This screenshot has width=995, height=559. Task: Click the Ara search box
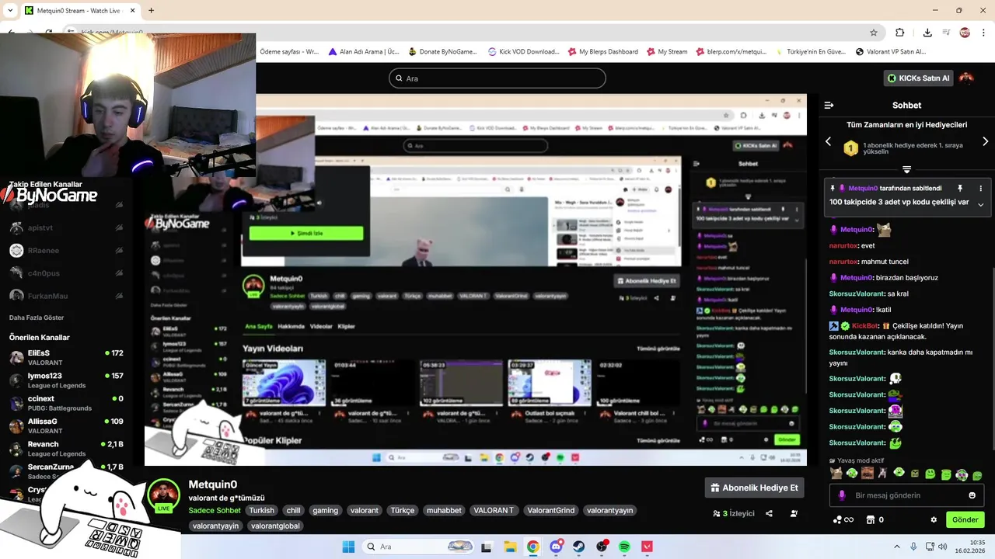pyautogui.click(x=497, y=78)
